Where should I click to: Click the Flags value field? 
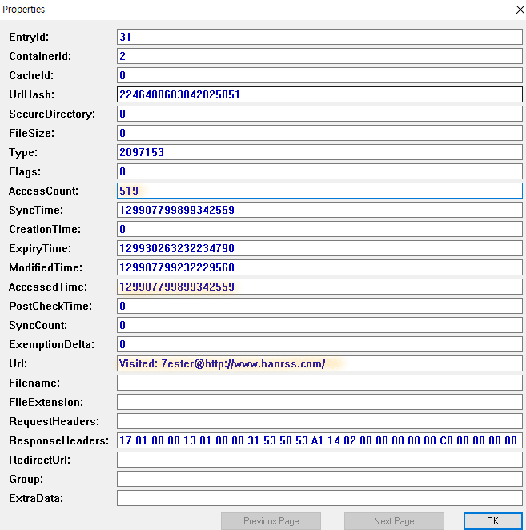pos(319,171)
